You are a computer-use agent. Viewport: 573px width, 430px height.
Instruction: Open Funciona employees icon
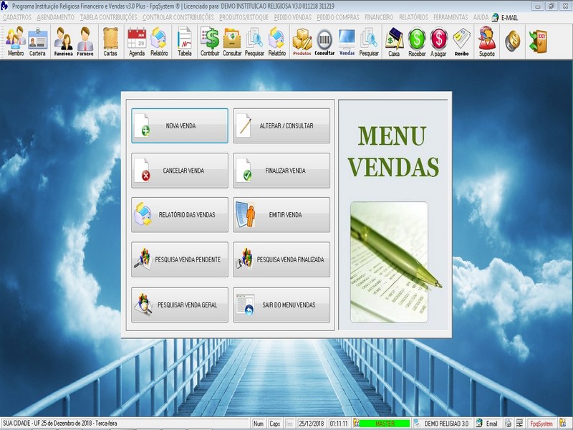coord(63,42)
